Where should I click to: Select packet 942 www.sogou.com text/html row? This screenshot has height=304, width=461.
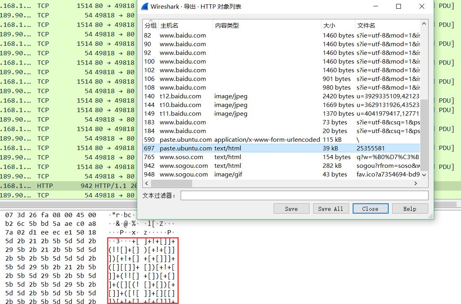pyautogui.click(x=282, y=166)
